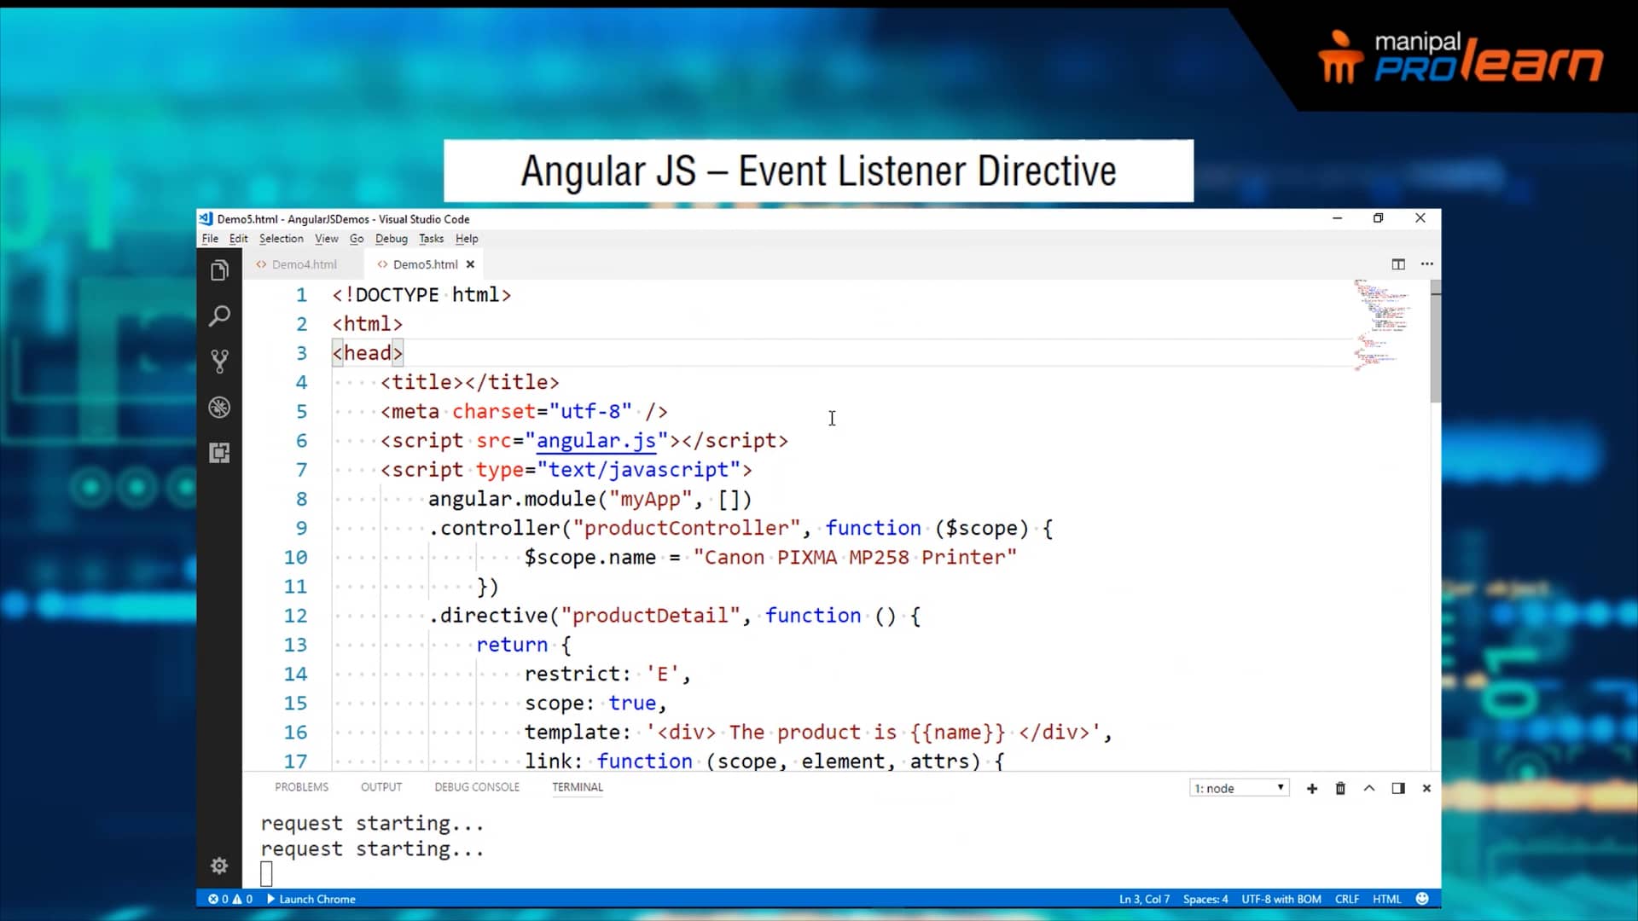The width and height of the screenshot is (1638, 921).
Task: Split the editor using the split icon
Action: [x=1398, y=264]
